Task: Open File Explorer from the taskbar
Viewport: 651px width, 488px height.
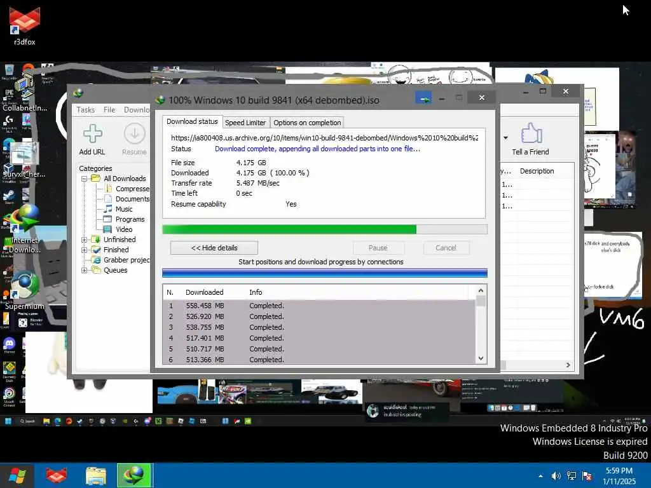Action: click(x=96, y=475)
